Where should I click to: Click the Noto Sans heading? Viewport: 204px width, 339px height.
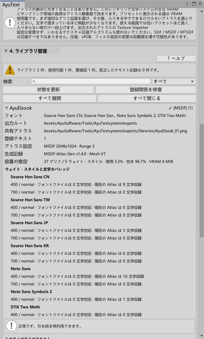(20, 269)
